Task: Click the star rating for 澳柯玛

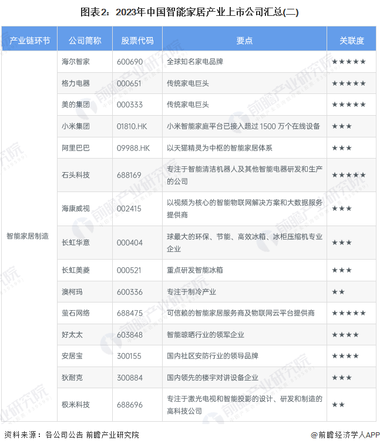Action: click(338, 292)
